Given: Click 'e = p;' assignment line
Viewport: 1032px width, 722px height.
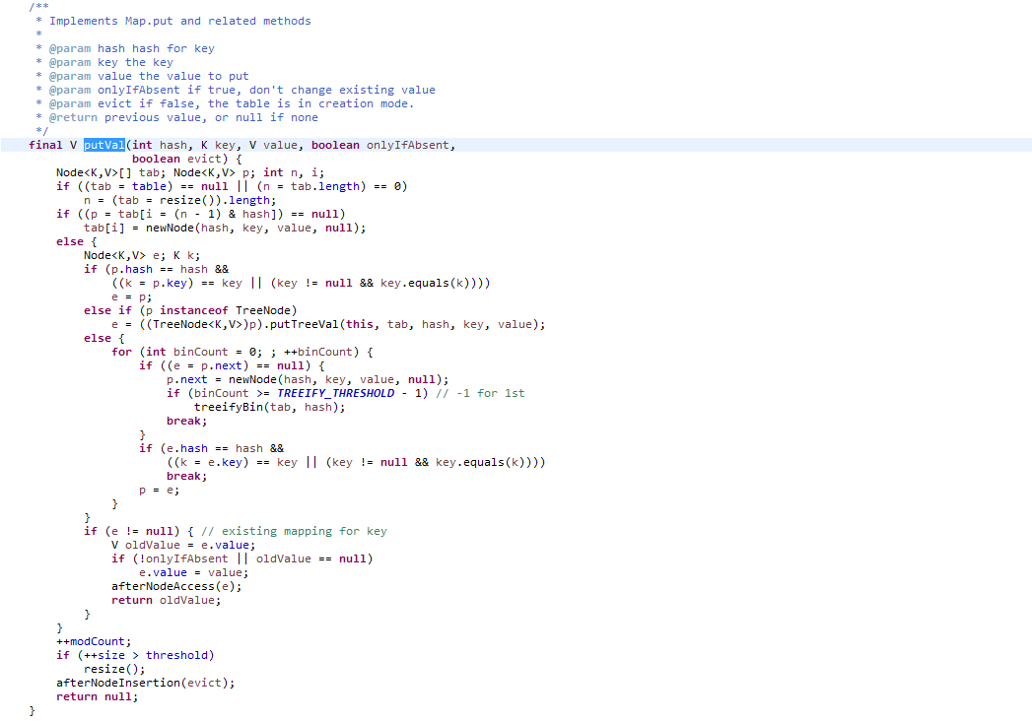Looking at the screenshot, I should (132, 297).
